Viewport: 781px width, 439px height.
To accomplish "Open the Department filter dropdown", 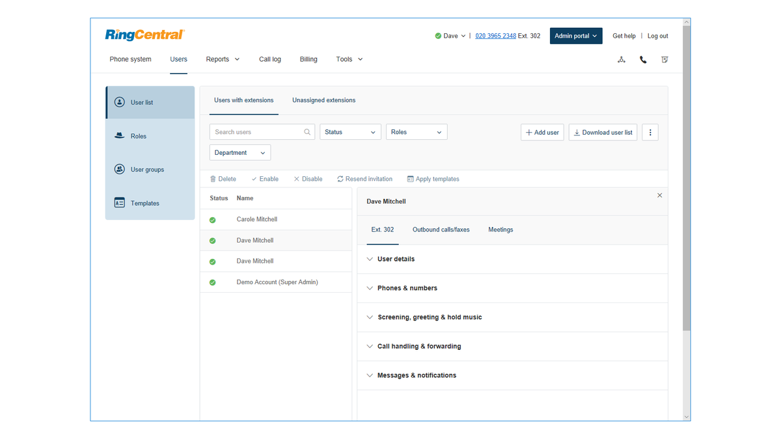I will point(240,152).
